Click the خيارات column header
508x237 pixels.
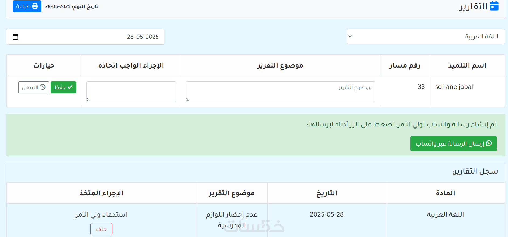pos(44,65)
